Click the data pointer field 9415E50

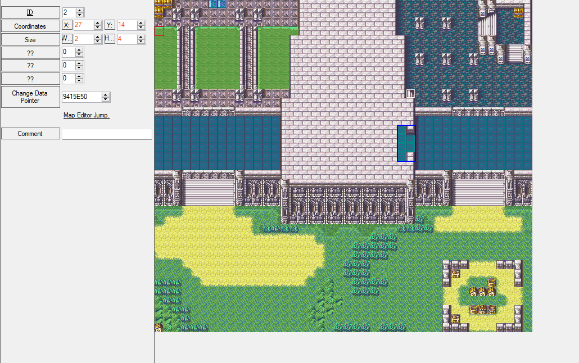tap(82, 97)
